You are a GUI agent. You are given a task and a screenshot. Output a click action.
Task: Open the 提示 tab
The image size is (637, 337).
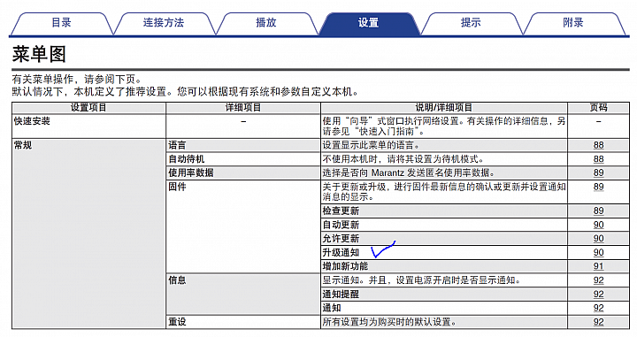point(471,24)
